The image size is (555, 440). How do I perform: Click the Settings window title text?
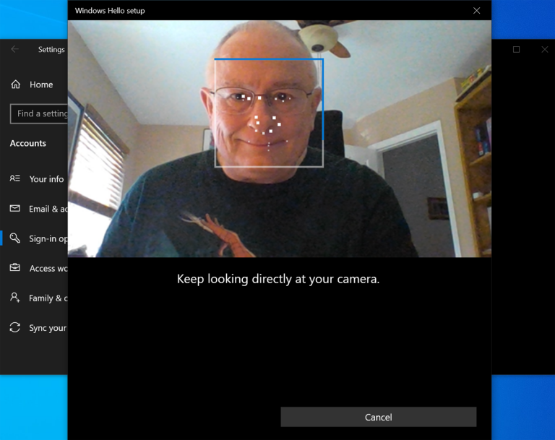[51, 50]
